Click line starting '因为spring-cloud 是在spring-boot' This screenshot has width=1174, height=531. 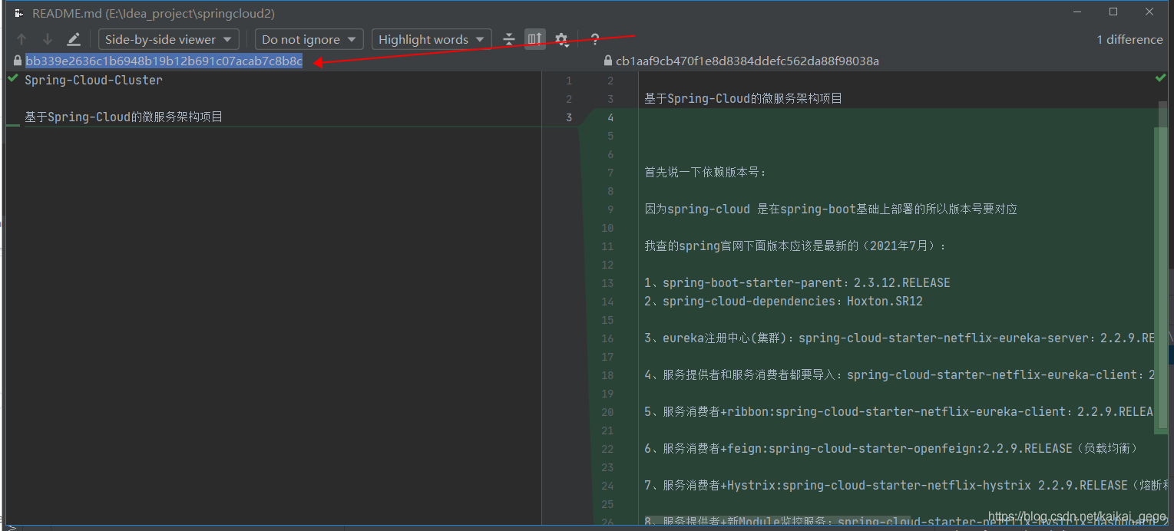click(831, 209)
